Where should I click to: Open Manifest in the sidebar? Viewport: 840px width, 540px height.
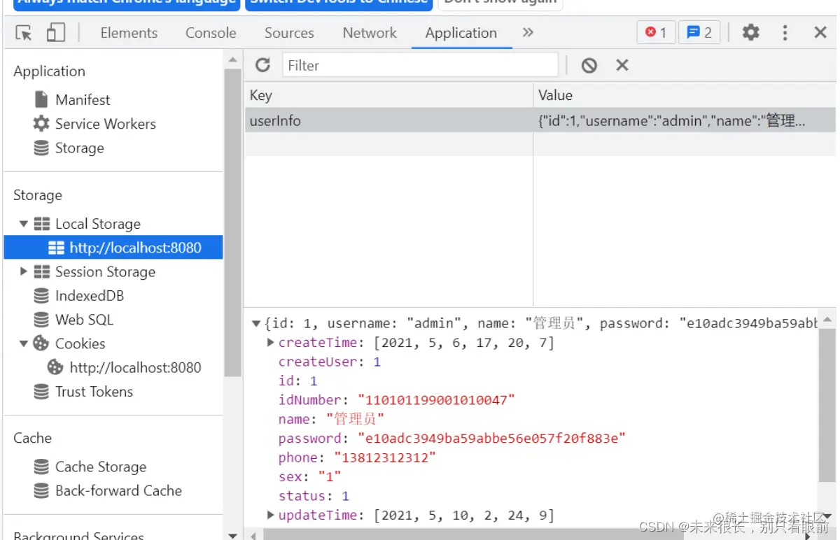coord(83,100)
